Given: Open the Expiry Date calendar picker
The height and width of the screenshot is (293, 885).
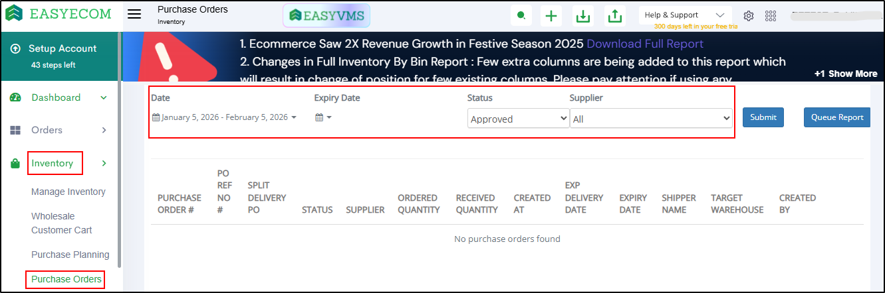Looking at the screenshot, I should coord(322,117).
